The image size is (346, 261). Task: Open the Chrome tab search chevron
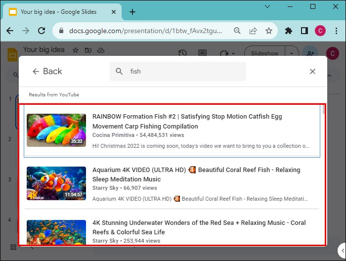267,6
